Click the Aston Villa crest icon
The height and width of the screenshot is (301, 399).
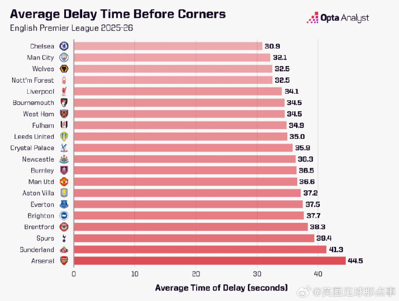pyautogui.click(x=64, y=193)
